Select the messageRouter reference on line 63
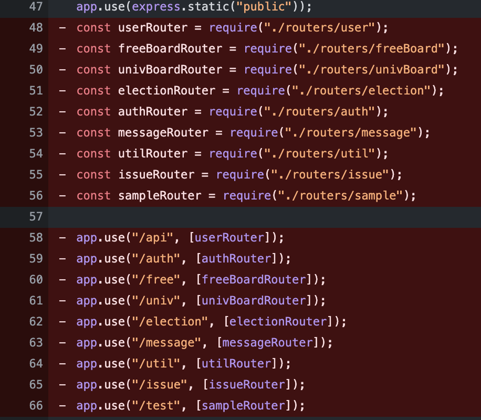481x420 pixels. [268, 342]
